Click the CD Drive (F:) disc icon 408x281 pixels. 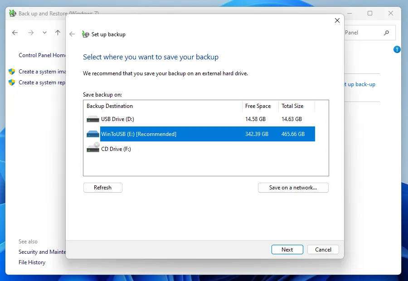coord(92,148)
